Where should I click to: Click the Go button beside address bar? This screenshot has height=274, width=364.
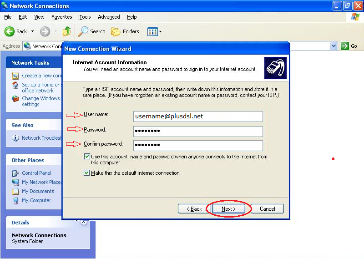349,46
